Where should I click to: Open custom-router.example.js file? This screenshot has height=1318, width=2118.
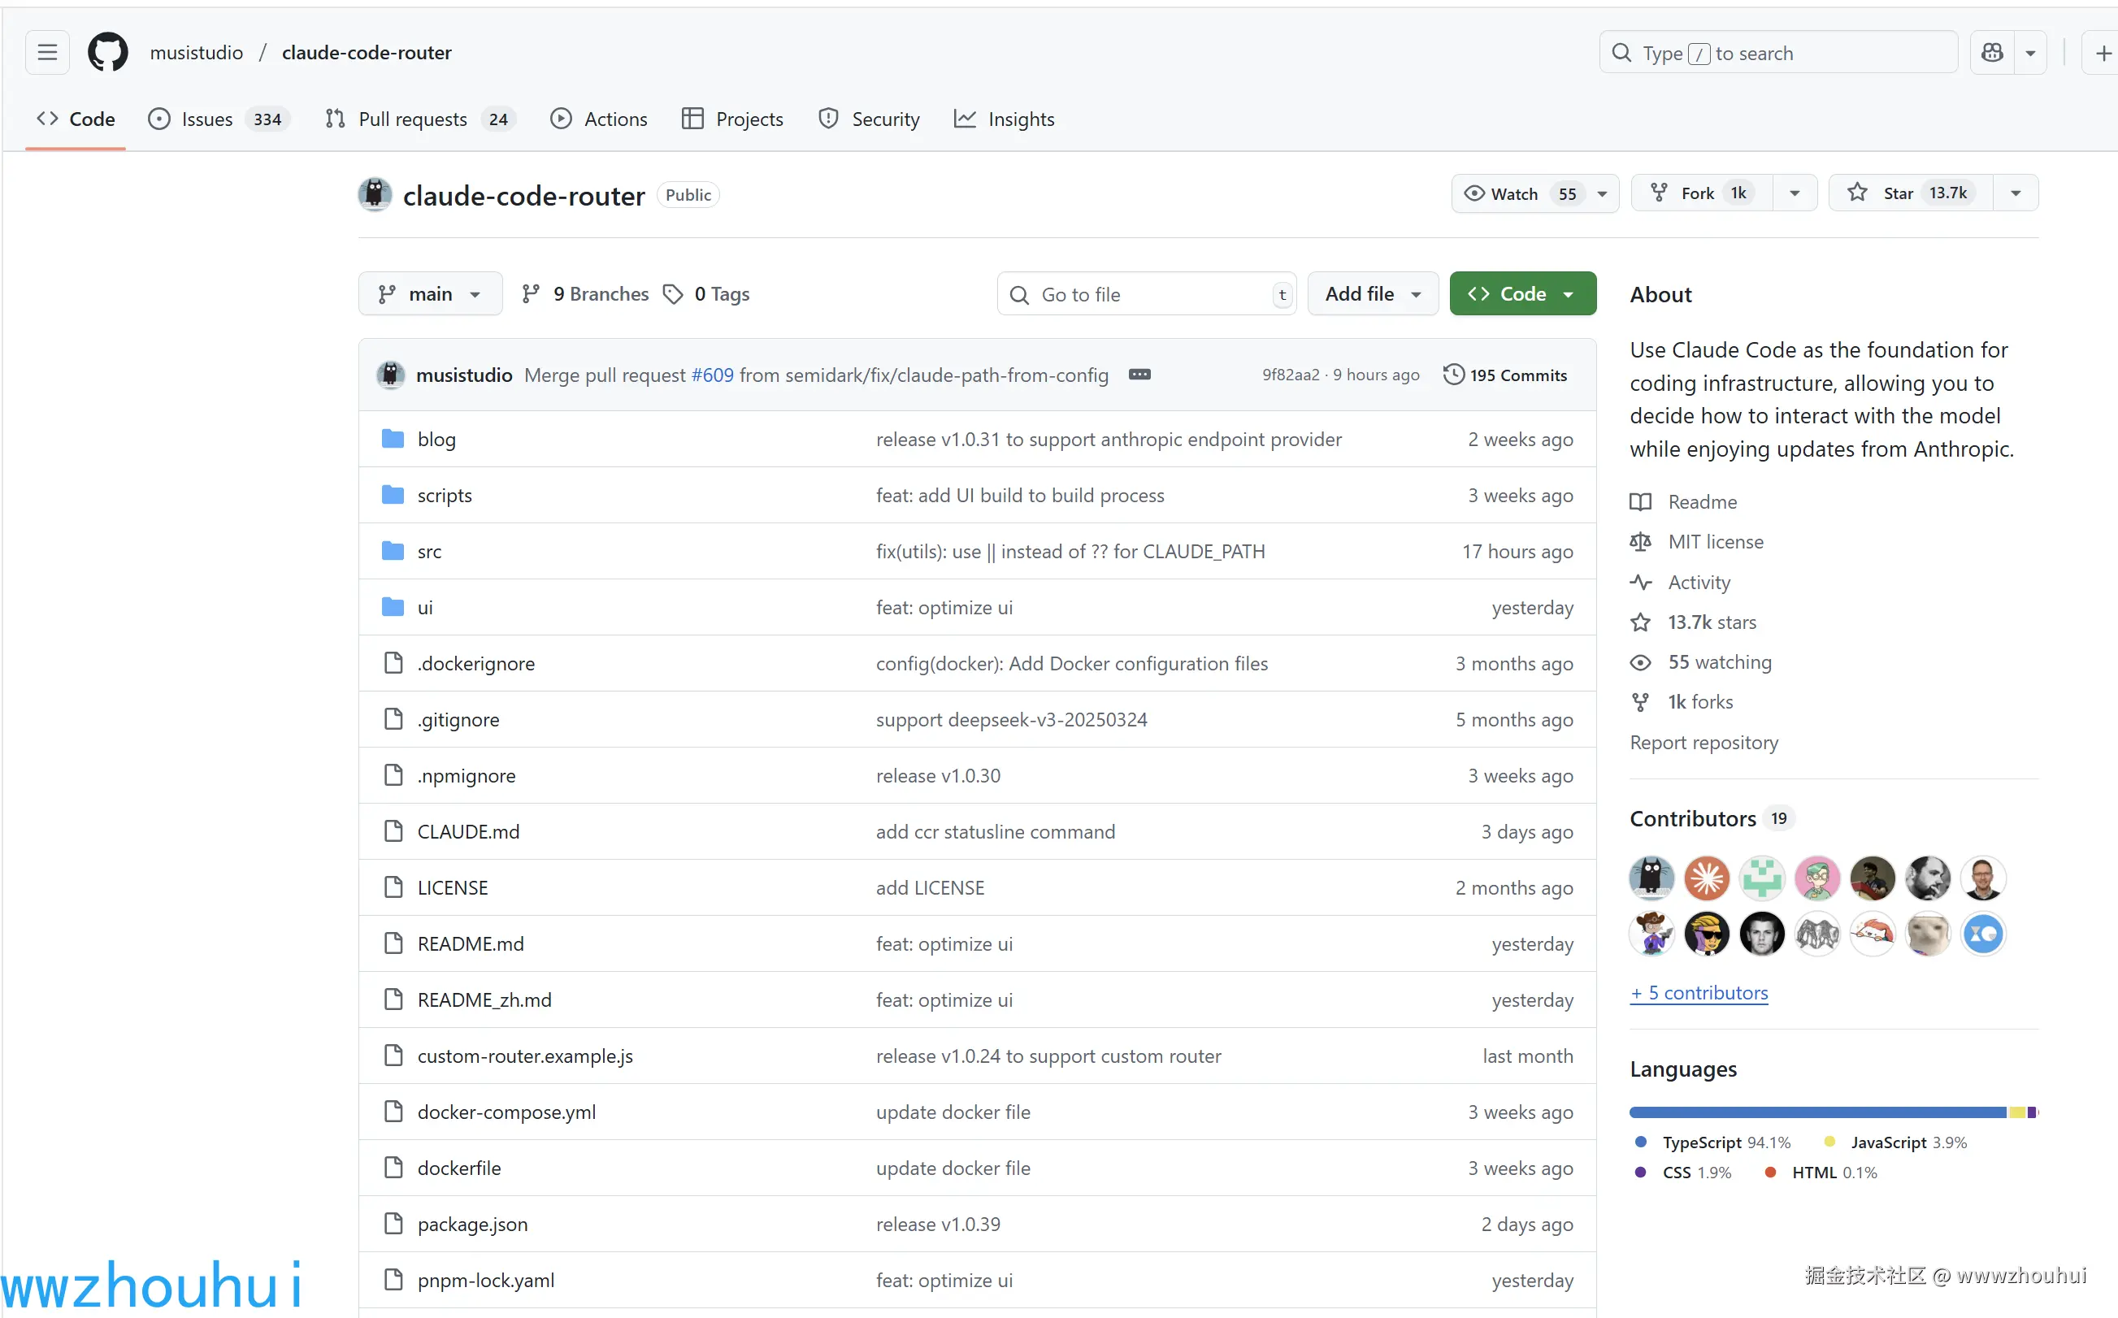pos(526,1056)
